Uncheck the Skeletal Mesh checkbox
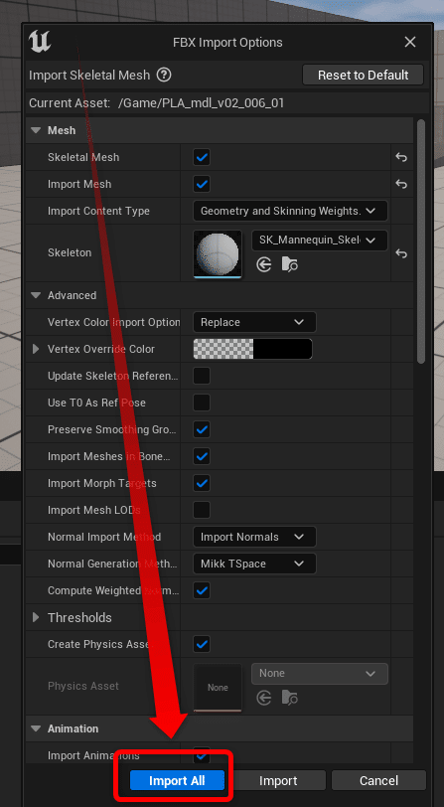 pos(202,157)
